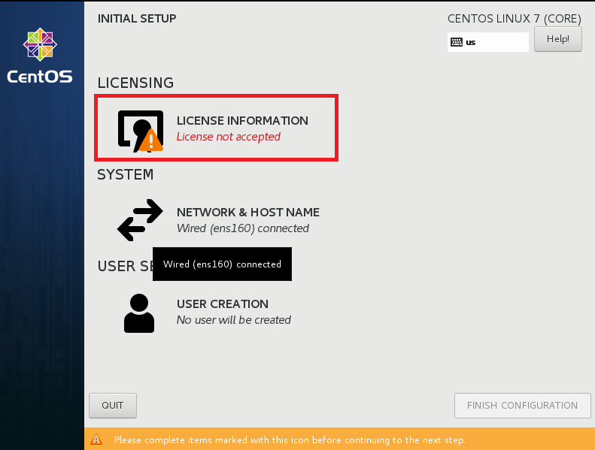Click the CentOS logo in the sidebar

pyautogui.click(x=40, y=44)
